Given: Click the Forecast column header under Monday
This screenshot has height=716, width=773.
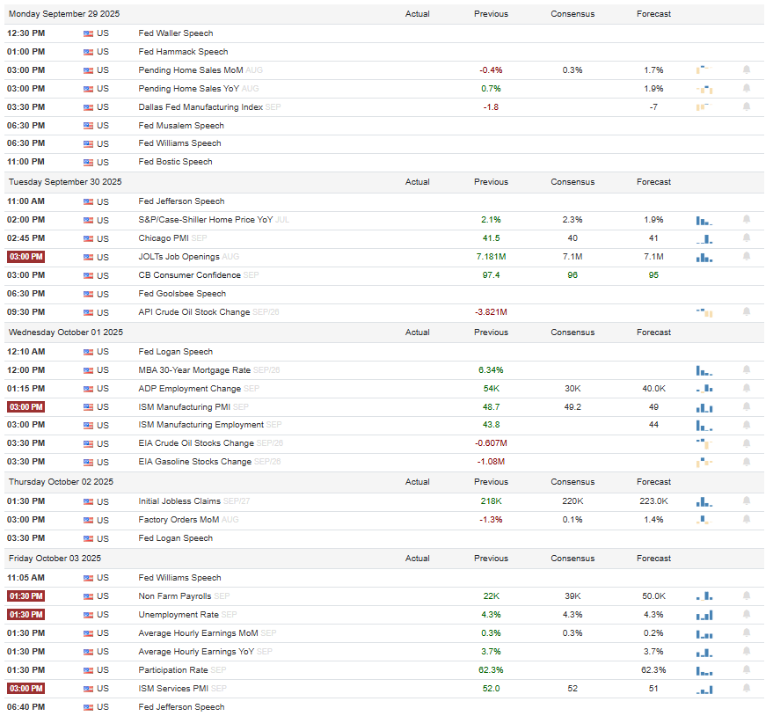Looking at the screenshot, I should pyautogui.click(x=653, y=14).
